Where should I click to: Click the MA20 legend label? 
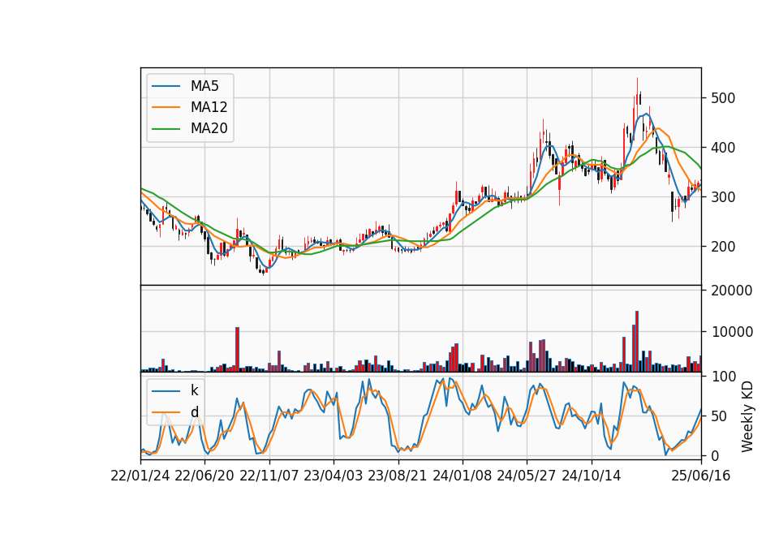point(209,128)
